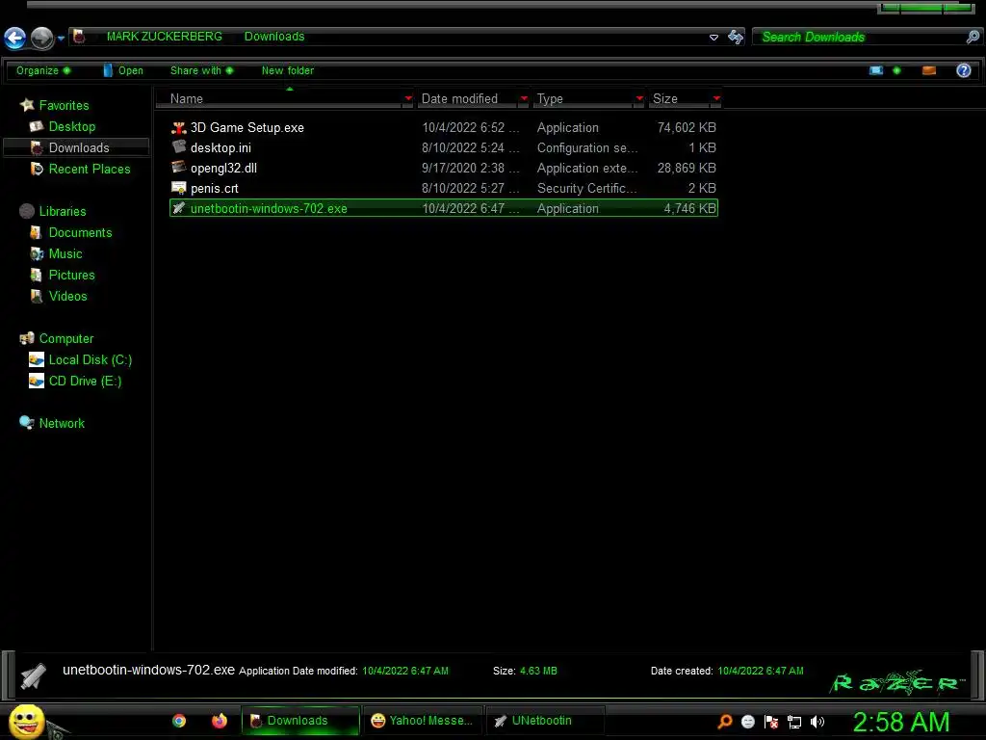Create a New folder
This screenshot has width=986, height=740.
(287, 70)
